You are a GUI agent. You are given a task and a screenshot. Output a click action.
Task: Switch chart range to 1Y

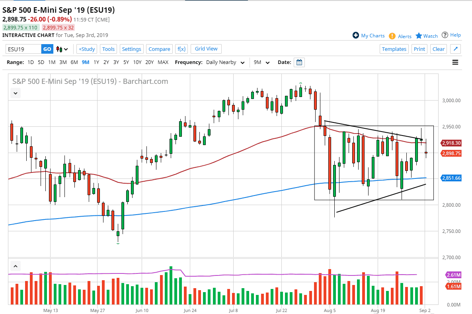[97, 62]
